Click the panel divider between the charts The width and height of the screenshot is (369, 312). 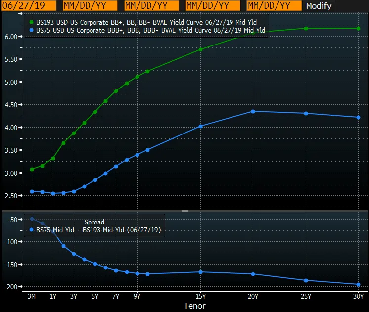[184, 211]
